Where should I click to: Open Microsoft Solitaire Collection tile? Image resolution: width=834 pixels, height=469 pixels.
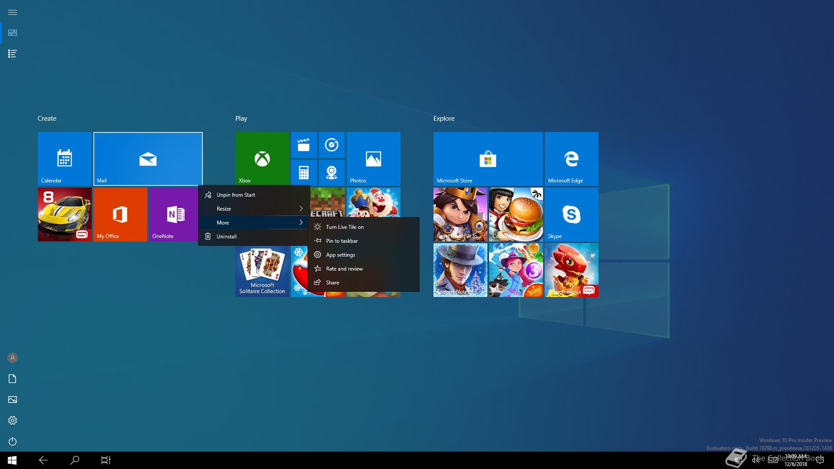(x=262, y=271)
